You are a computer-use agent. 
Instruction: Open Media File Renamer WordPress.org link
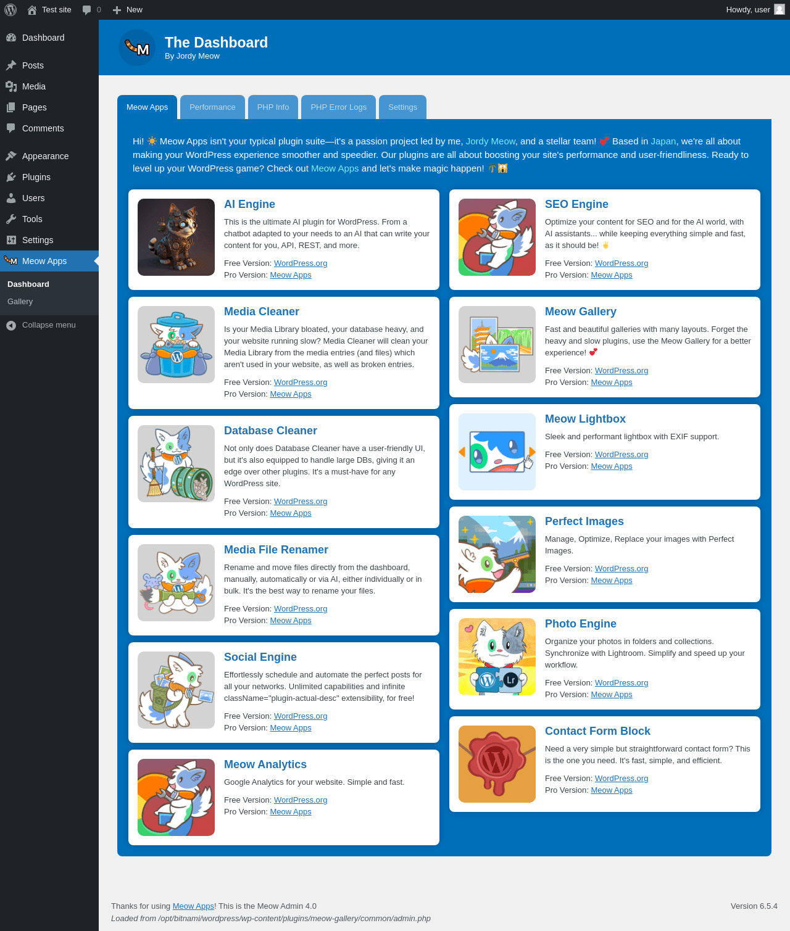pos(301,609)
